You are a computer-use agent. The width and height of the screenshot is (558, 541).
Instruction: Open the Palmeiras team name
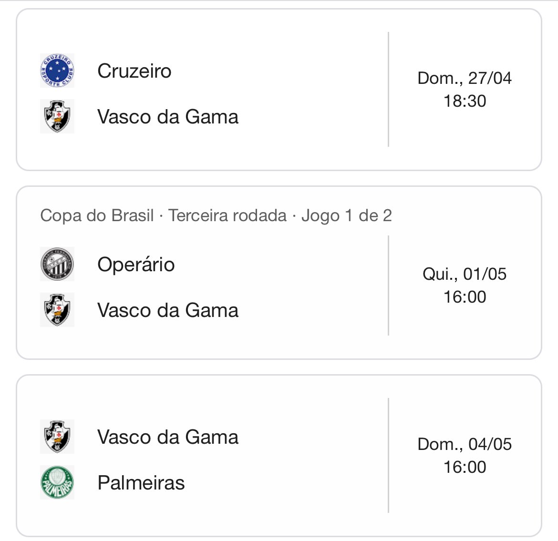tap(141, 483)
